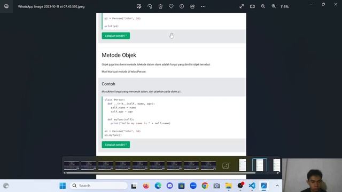
Task: Show file info with the info icon
Action: pyautogui.click(x=182, y=6)
